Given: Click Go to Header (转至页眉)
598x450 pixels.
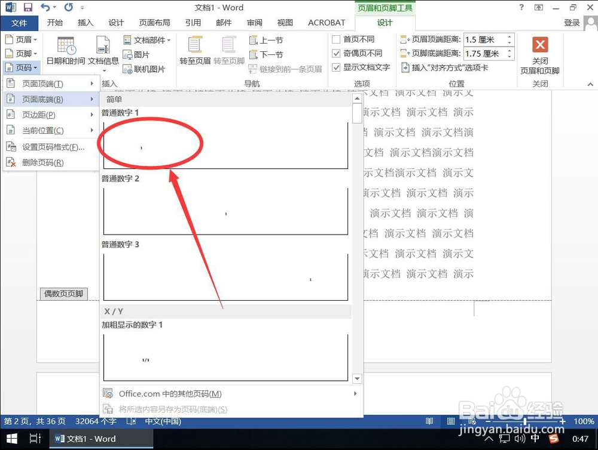Looking at the screenshot, I should coord(195,50).
